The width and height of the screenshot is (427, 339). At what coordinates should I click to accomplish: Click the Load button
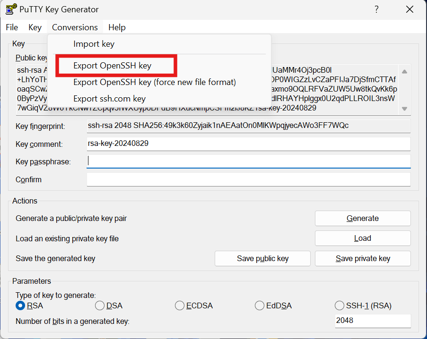click(363, 238)
